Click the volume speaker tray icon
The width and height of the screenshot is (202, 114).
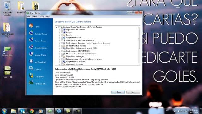(x=175, y=111)
